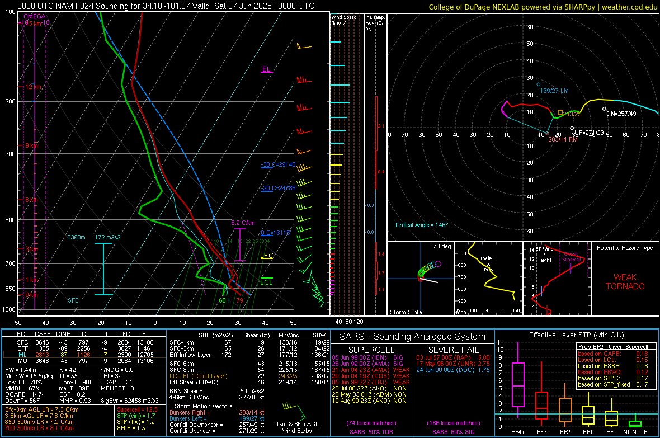Click the 'OMEGA' label
This screenshot has width=660, height=438.
[x=34, y=16]
